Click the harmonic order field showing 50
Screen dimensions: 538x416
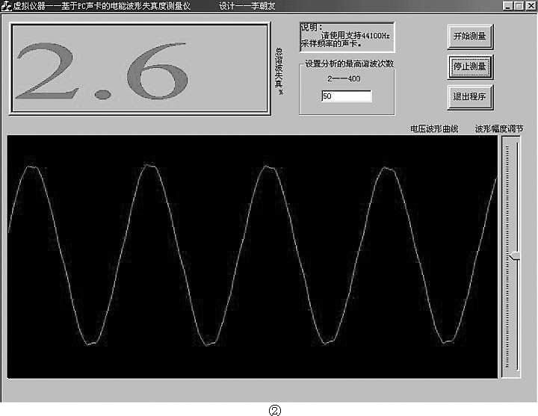[346, 96]
